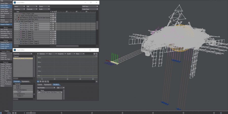
Task: Click the Image List button
Action: [4, 57]
